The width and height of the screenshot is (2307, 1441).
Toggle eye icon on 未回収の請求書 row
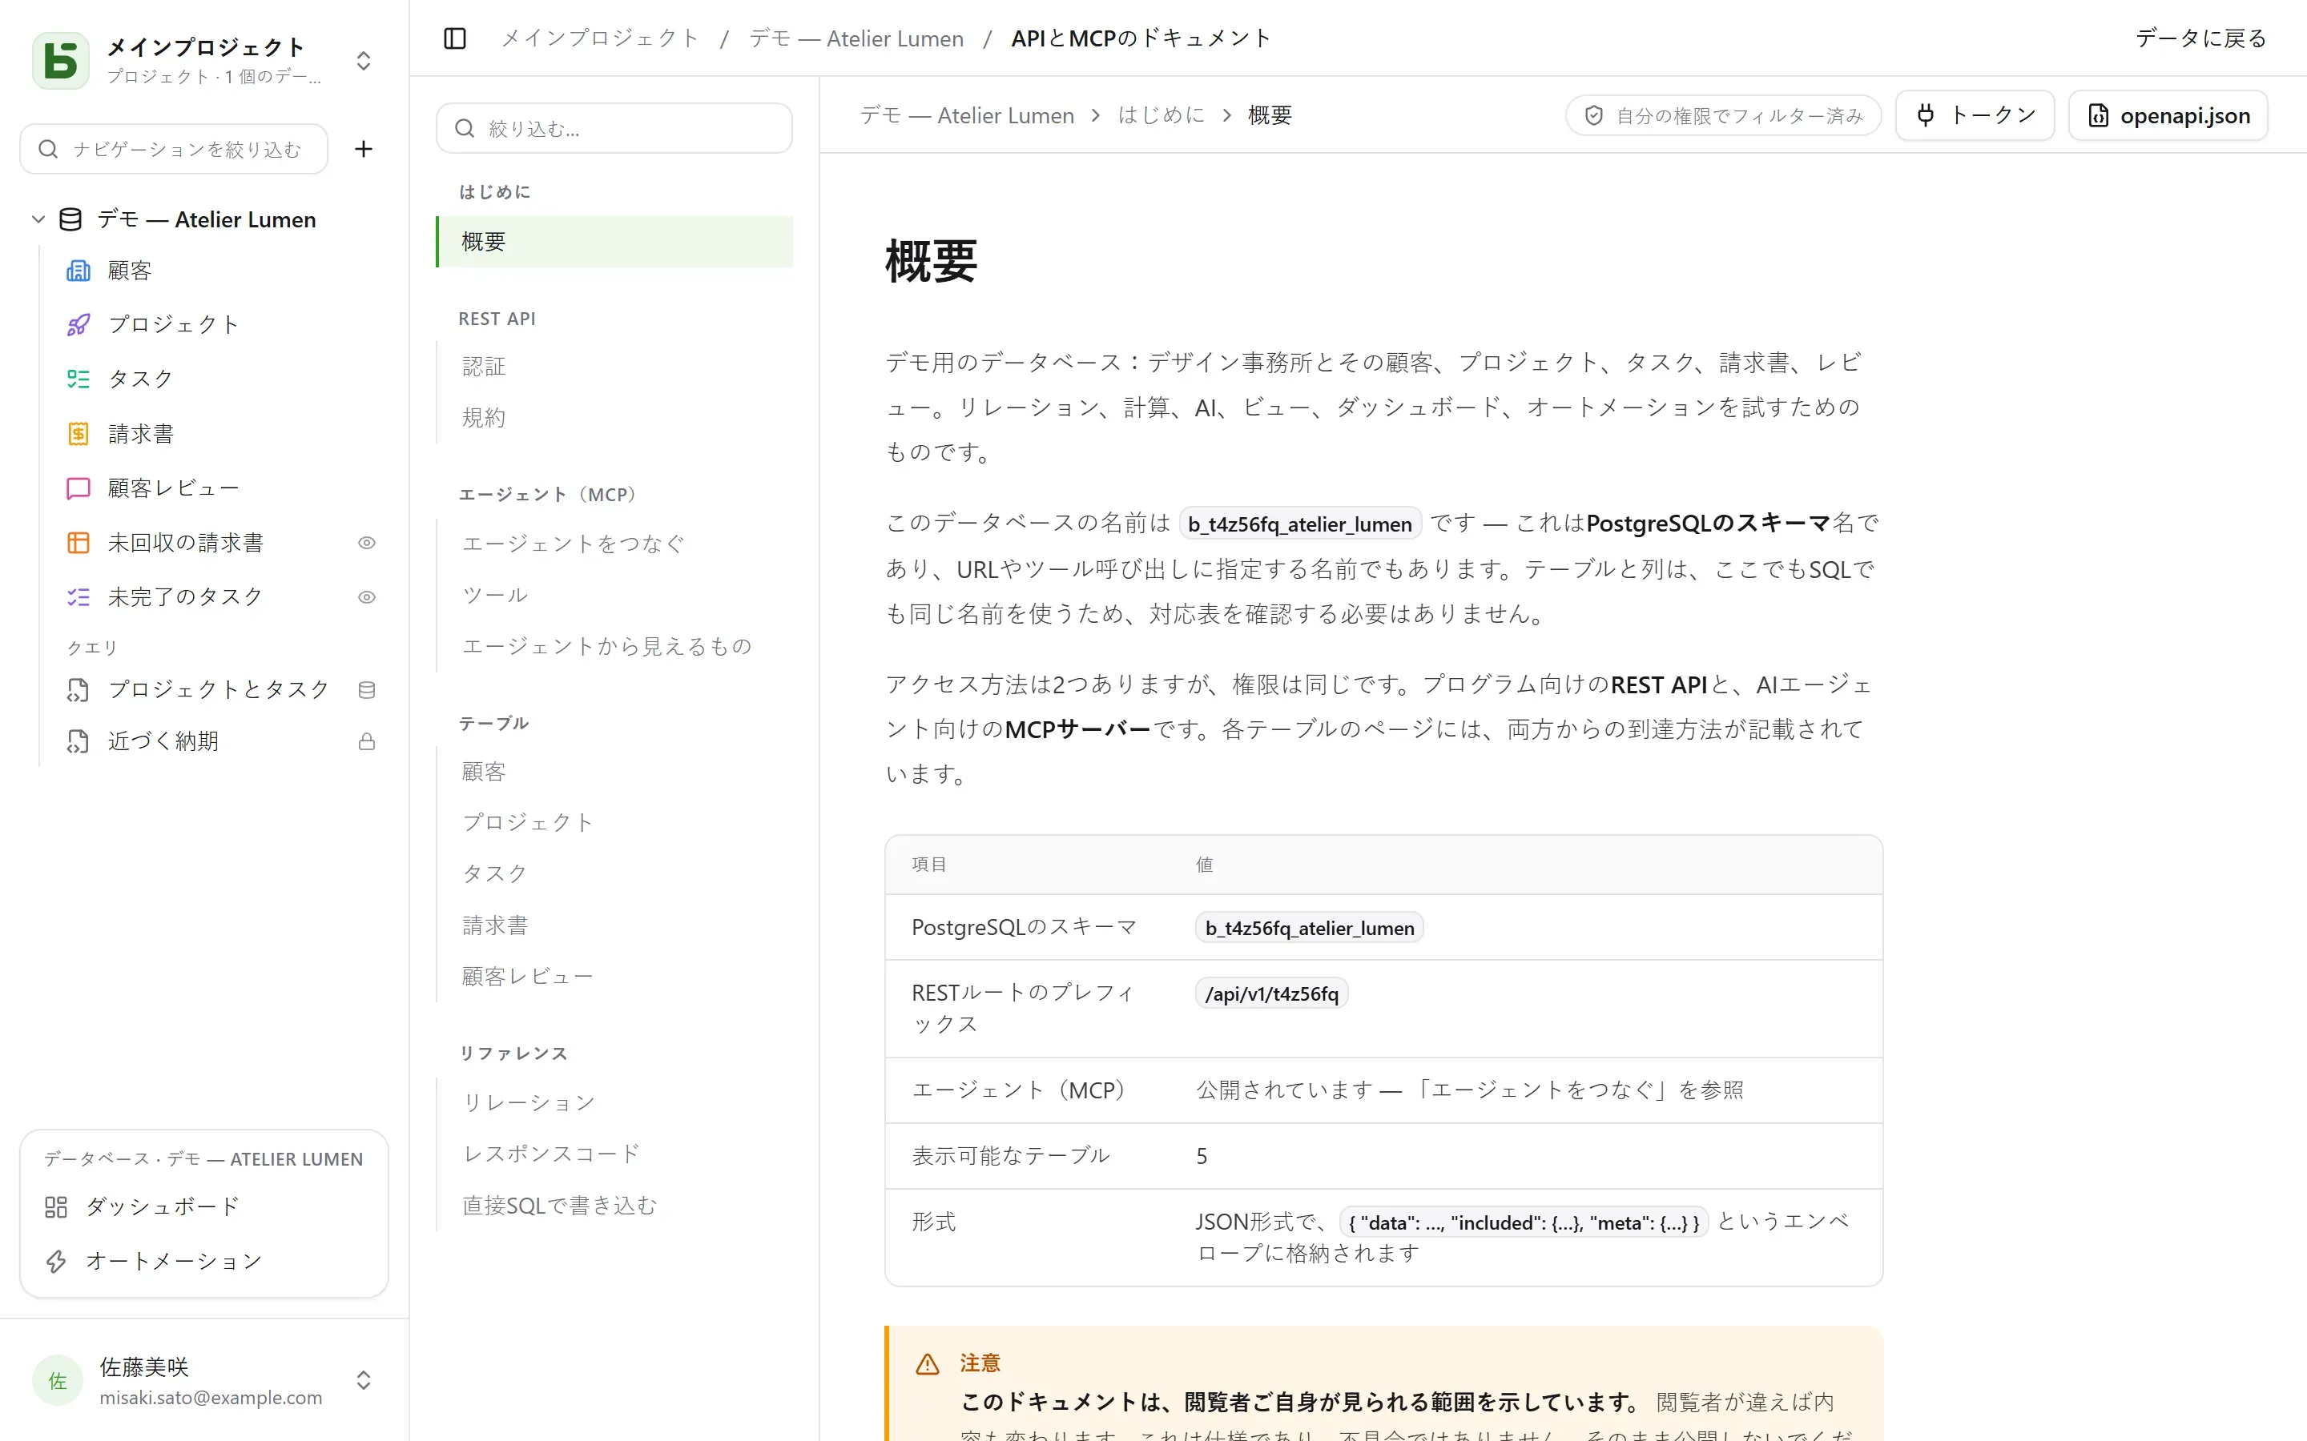367,544
